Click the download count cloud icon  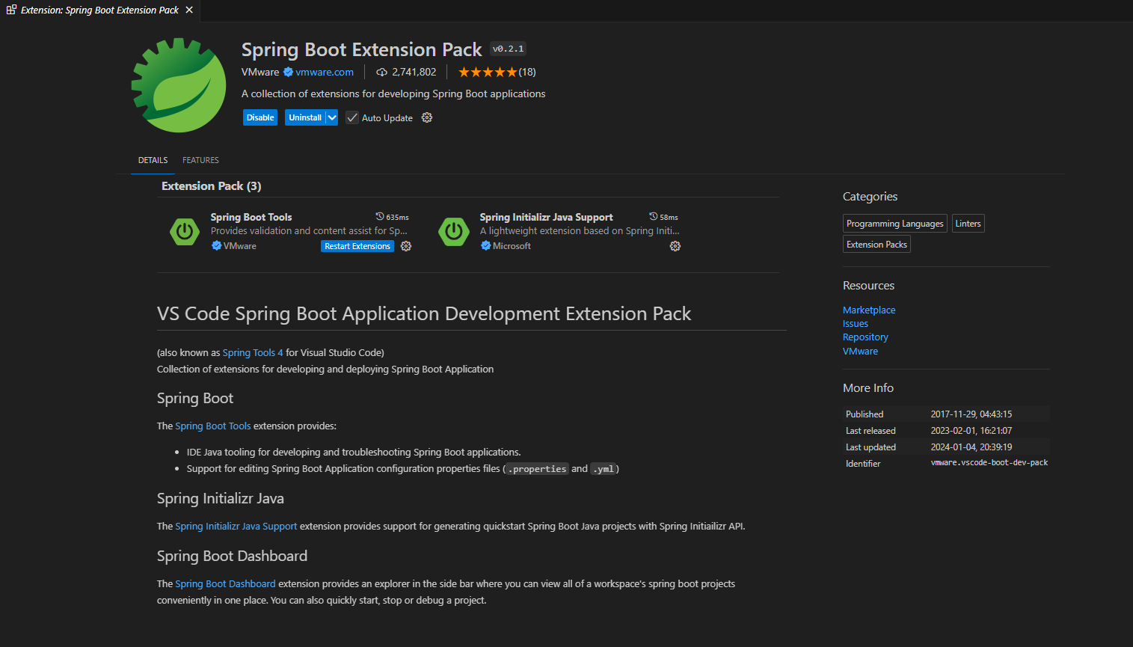coord(380,72)
